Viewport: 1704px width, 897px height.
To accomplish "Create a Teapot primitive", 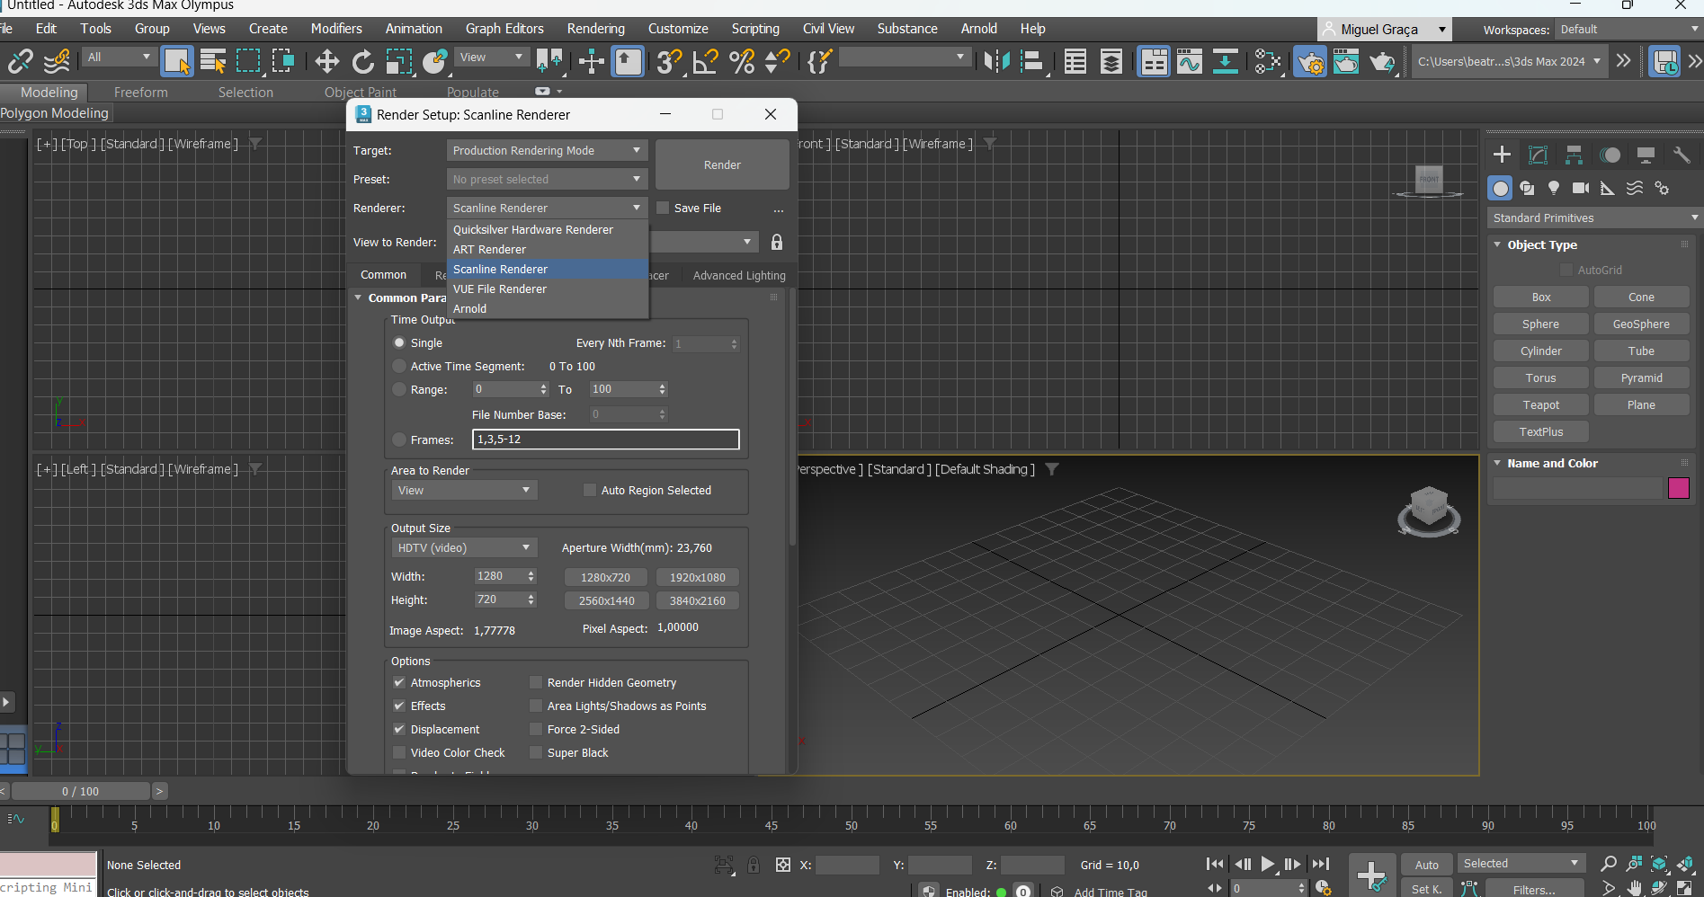I will click(1541, 404).
